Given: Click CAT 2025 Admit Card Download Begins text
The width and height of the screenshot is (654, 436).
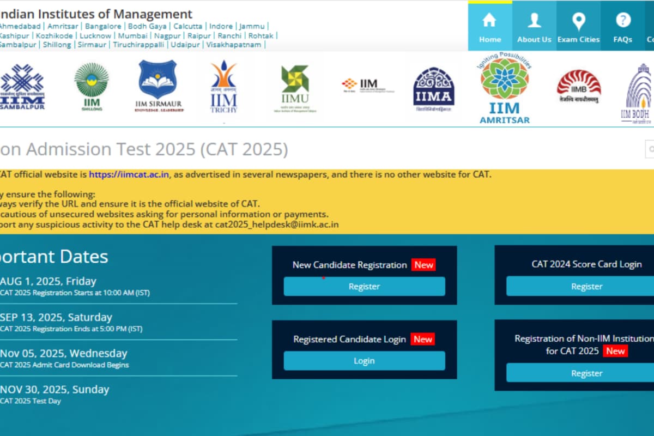Looking at the screenshot, I should click(x=64, y=365).
